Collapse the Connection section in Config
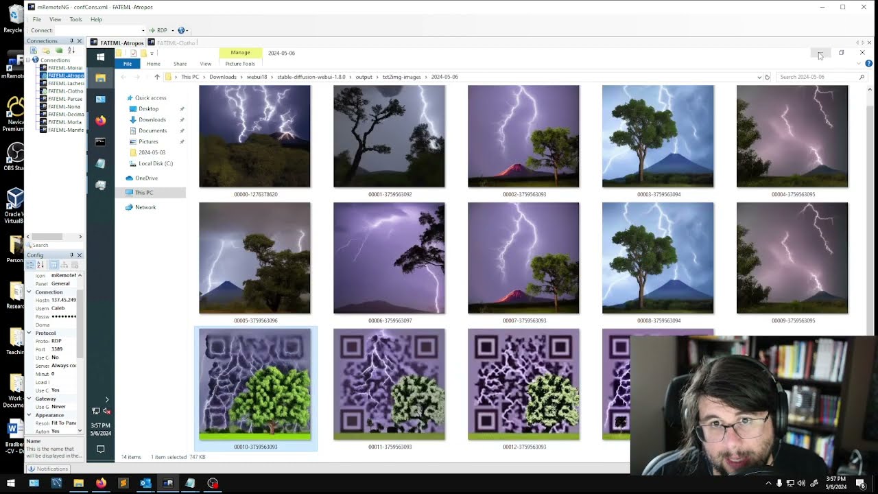Screen dimensions: 878x494 tap(29, 292)
